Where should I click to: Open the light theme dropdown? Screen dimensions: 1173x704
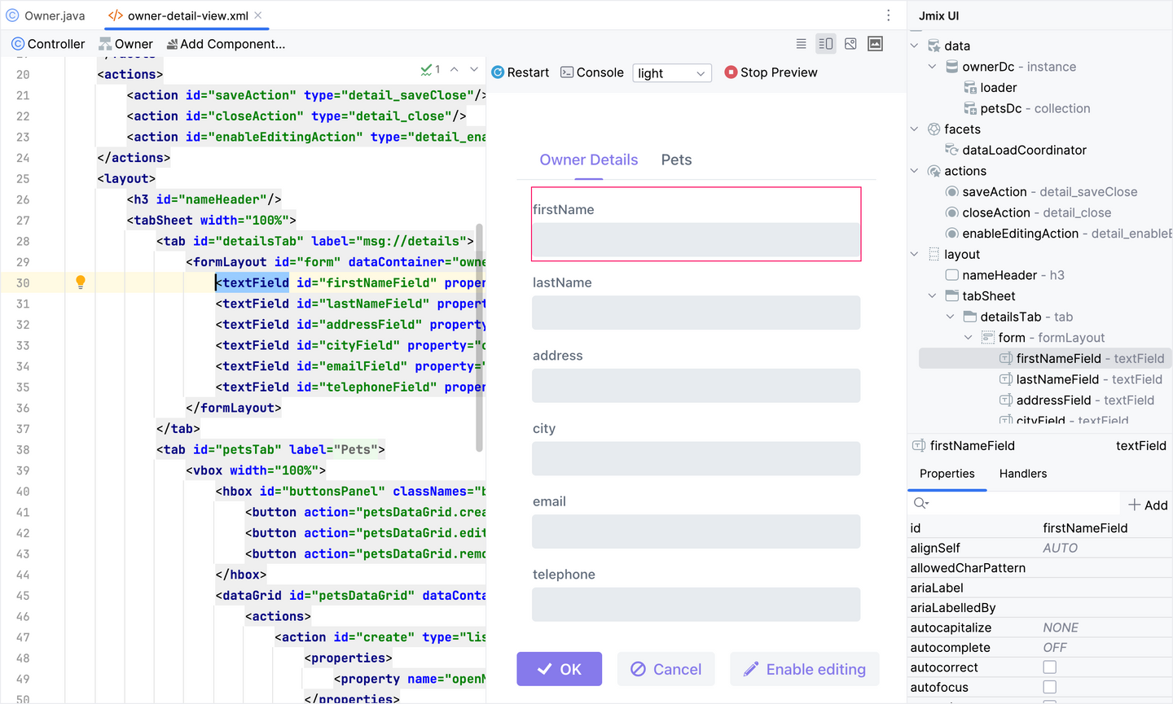pyautogui.click(x=671, y=73)
